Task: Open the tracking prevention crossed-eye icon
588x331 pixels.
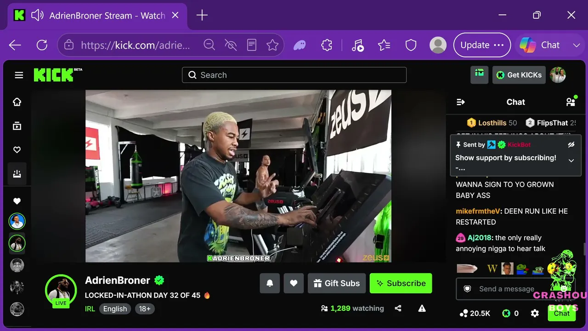Action: [231, 45]
